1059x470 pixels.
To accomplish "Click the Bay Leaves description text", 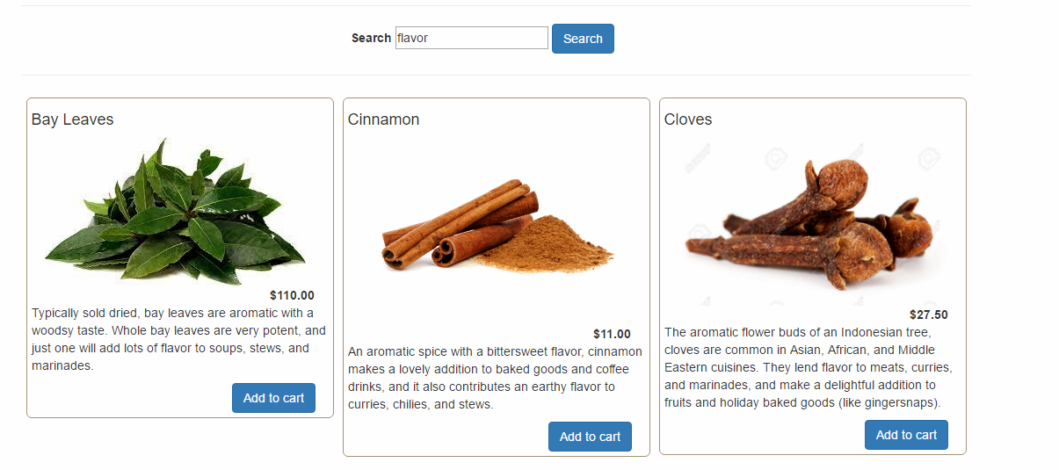I will coord(178,339).
